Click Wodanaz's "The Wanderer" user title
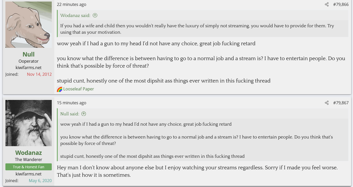The width and height of the screenshot is (353, 187). [x=29, y=160]
